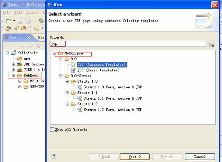The width and height of the screenshot is (222, 162).
Task: Collapse the Web wizard category
Action: click(61, 59)
